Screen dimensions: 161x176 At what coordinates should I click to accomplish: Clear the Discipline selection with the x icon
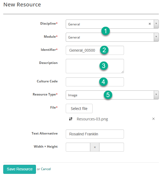coord(150,24)
